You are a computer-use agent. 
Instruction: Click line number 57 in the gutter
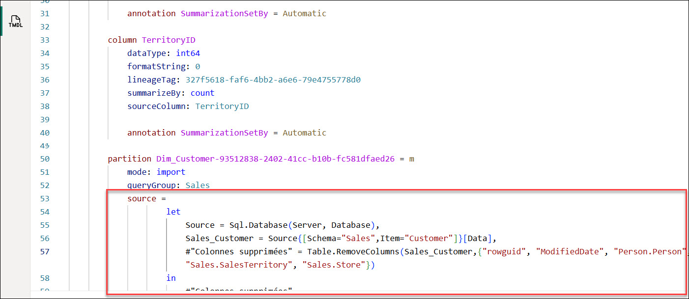pos(44,252)
